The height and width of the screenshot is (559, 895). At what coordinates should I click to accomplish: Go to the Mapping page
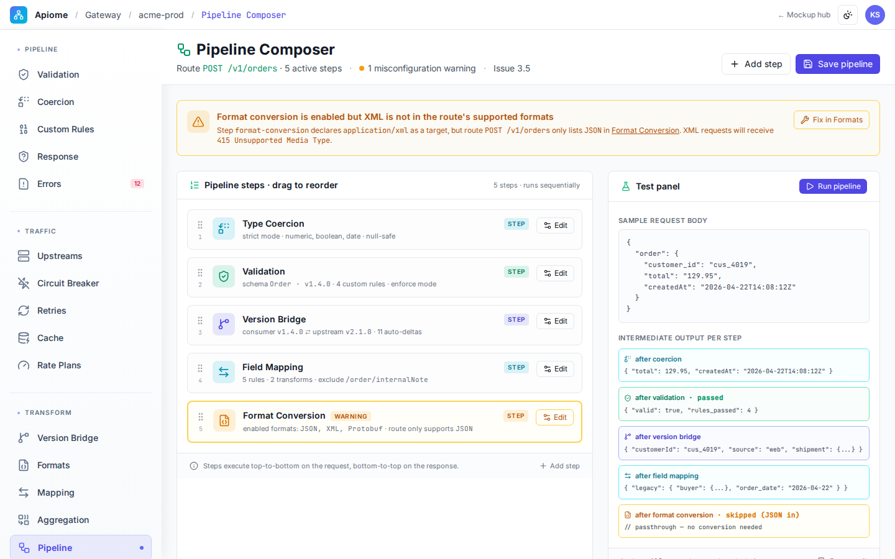(81, 493)
